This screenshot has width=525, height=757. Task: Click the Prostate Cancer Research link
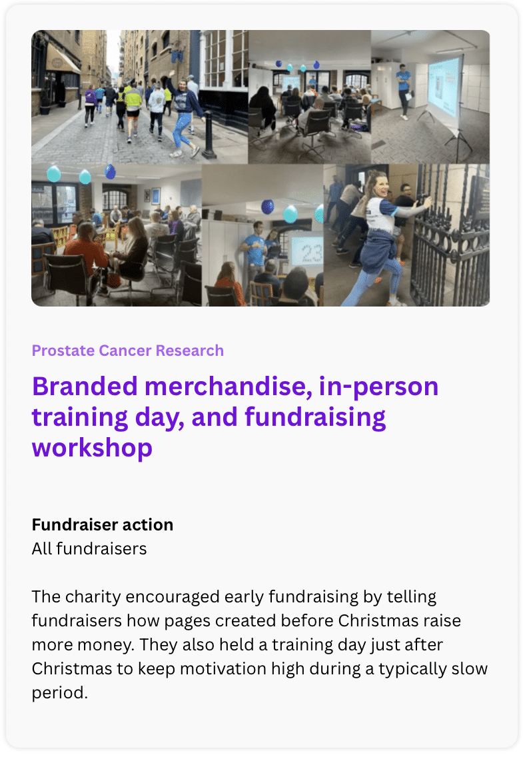pos(128,351)
